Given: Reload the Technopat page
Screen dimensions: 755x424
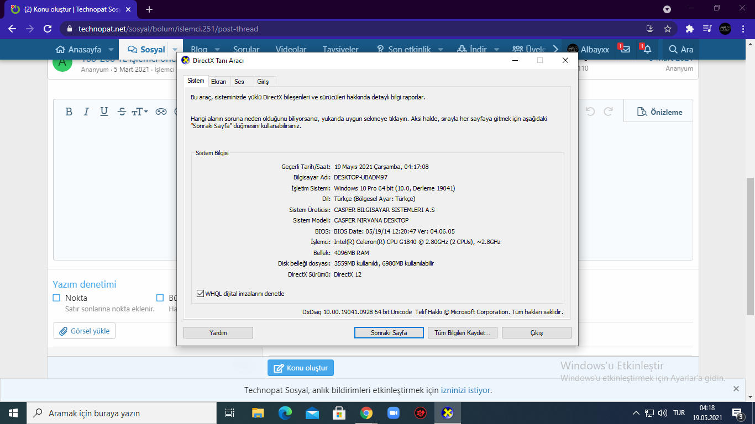Looking at the screenshot, I should [48, 29].
